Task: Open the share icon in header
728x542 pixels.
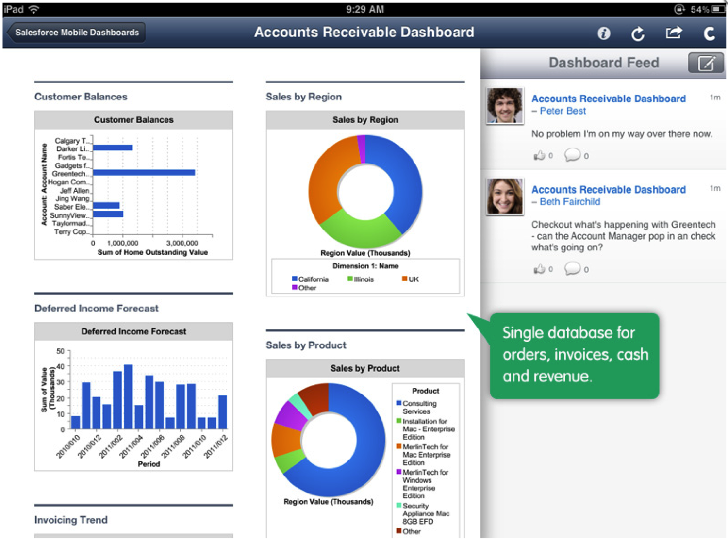Action: [673, 33]
